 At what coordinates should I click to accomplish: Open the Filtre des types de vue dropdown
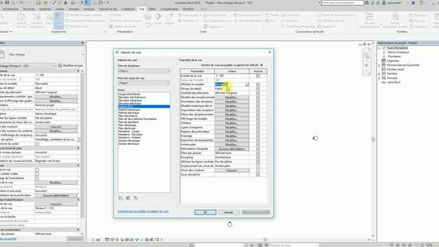tap(144, 83)
